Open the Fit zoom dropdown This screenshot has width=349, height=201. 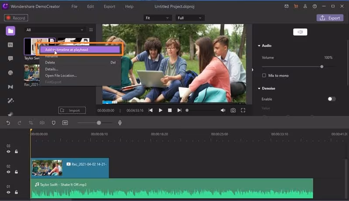pyautogui.click(x=157, y=18)
